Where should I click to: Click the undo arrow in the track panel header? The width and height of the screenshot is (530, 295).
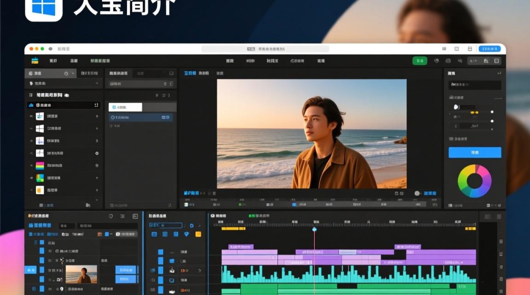(111, 216)
